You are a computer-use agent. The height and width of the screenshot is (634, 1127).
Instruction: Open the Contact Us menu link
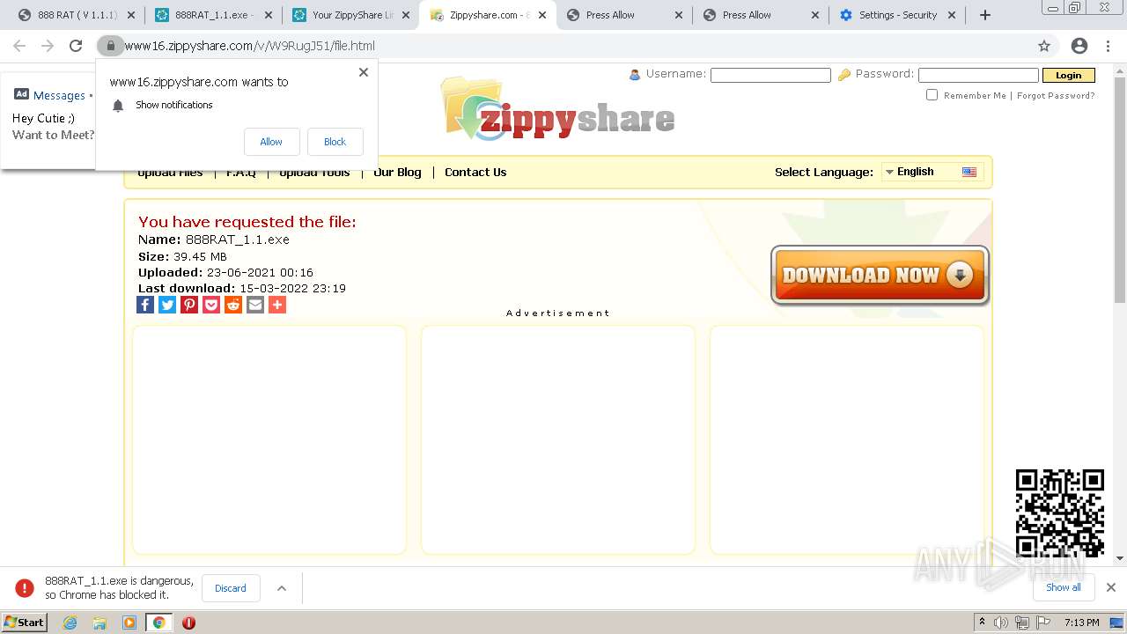coord(475,172)
